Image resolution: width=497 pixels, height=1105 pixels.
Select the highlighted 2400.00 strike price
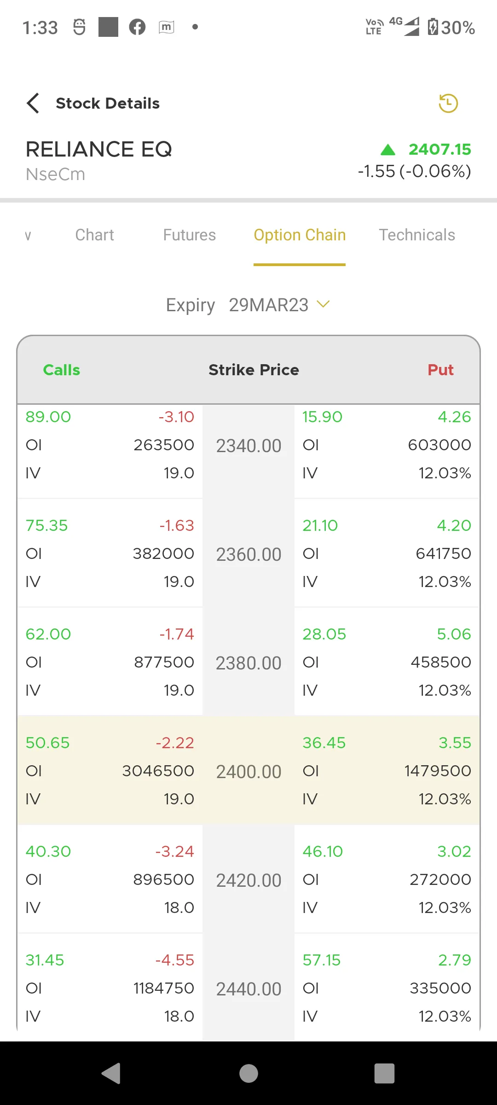point(248,772)
